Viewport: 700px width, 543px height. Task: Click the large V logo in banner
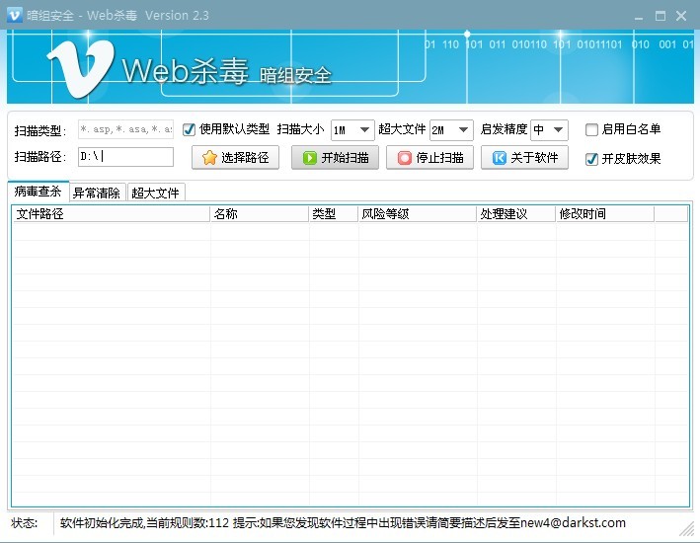click(81, 68)
